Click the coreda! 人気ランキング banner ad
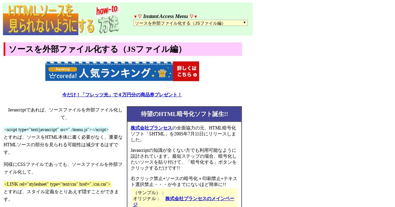395x207 pixels. click(122, 71)
